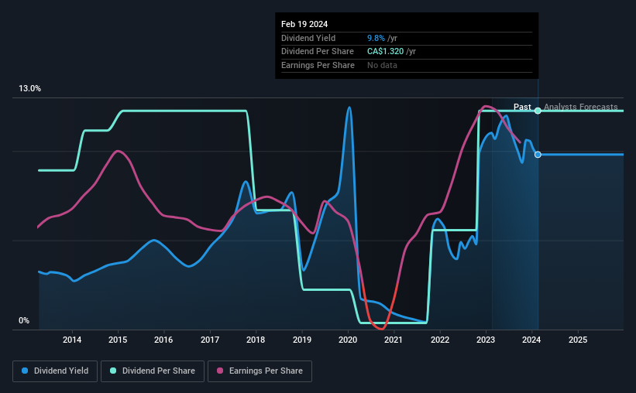Select the 2020 label on the time axis
This screenshot has height=393, width=636.
click(348, 340)
